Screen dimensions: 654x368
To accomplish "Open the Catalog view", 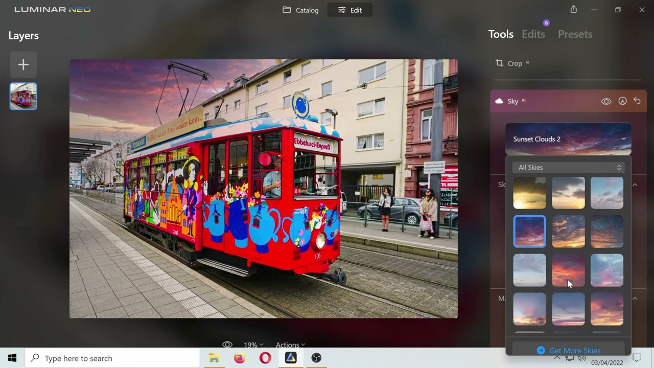I will pos(300,10).
